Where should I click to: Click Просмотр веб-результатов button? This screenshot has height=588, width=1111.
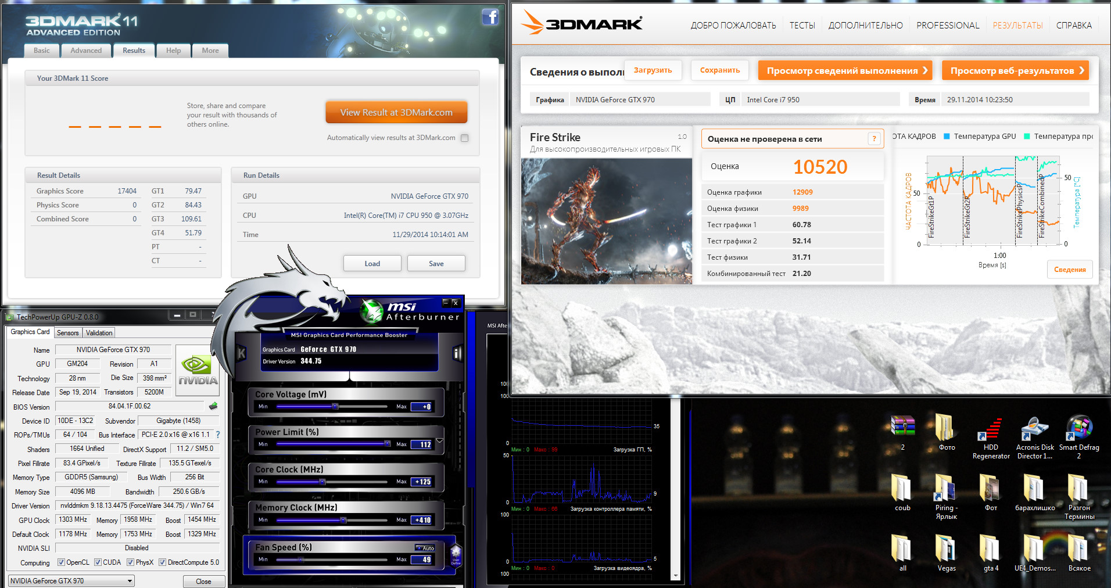(x=1015, y=70)
